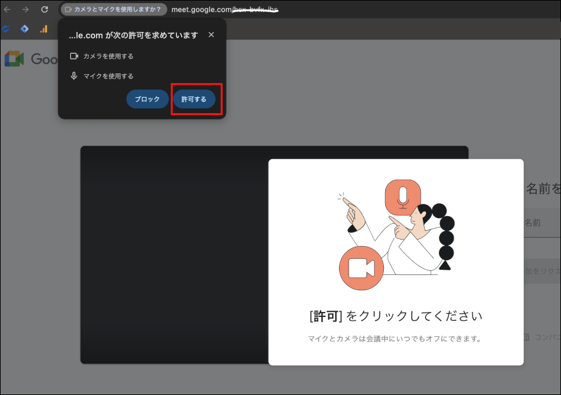Click the 許可する (Allow) button

click(194, 100)
